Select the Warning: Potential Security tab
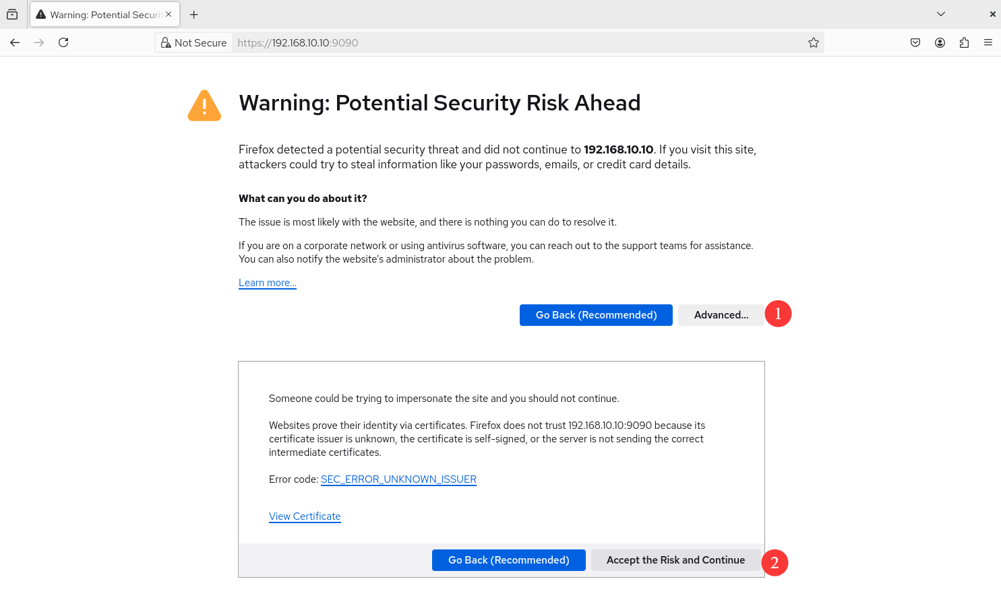 pyautogui.click(x=101, y=14)
